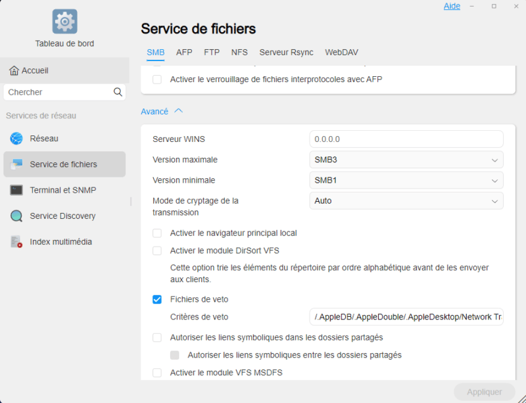Open the transmission encryption mode dropdown
Viewport: 526px width, 403px height.
pyautogui.click(x=406, y=201)
